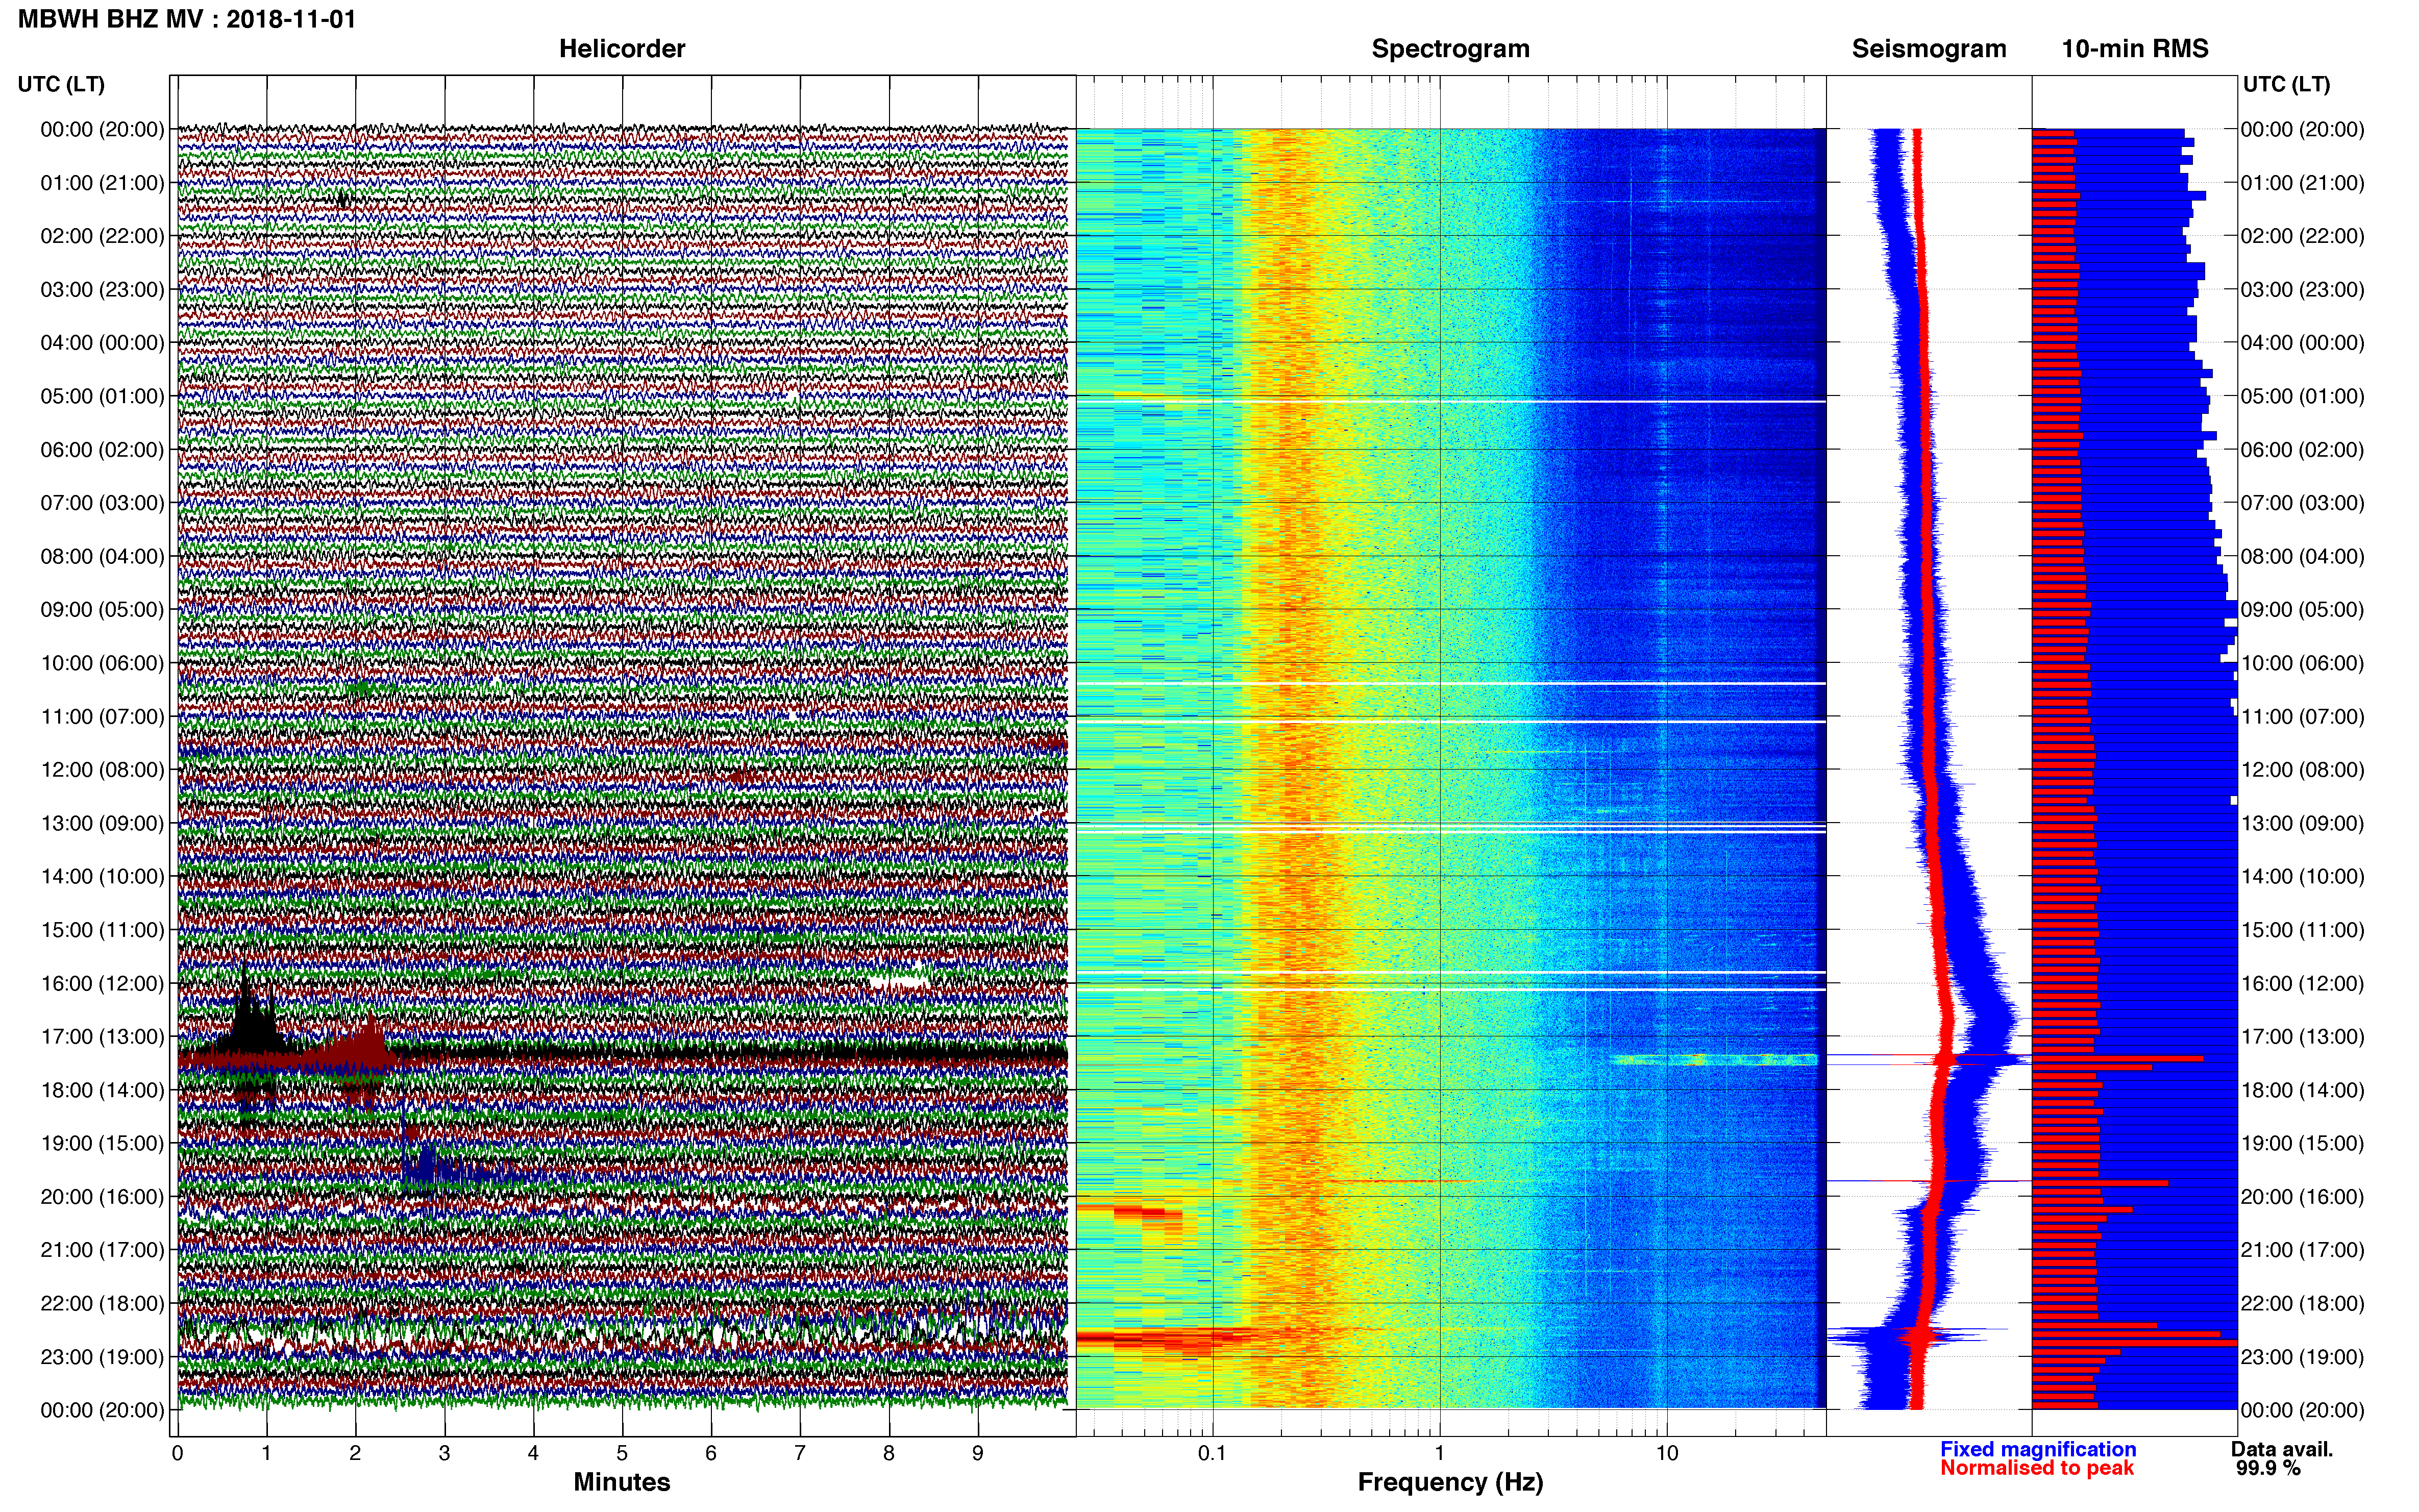Image resolution: width=2419 pixels, height=1512 pixels.
Task: Click the right axis label '20:00 (16:00)'
Action: pos(2303,1197)
